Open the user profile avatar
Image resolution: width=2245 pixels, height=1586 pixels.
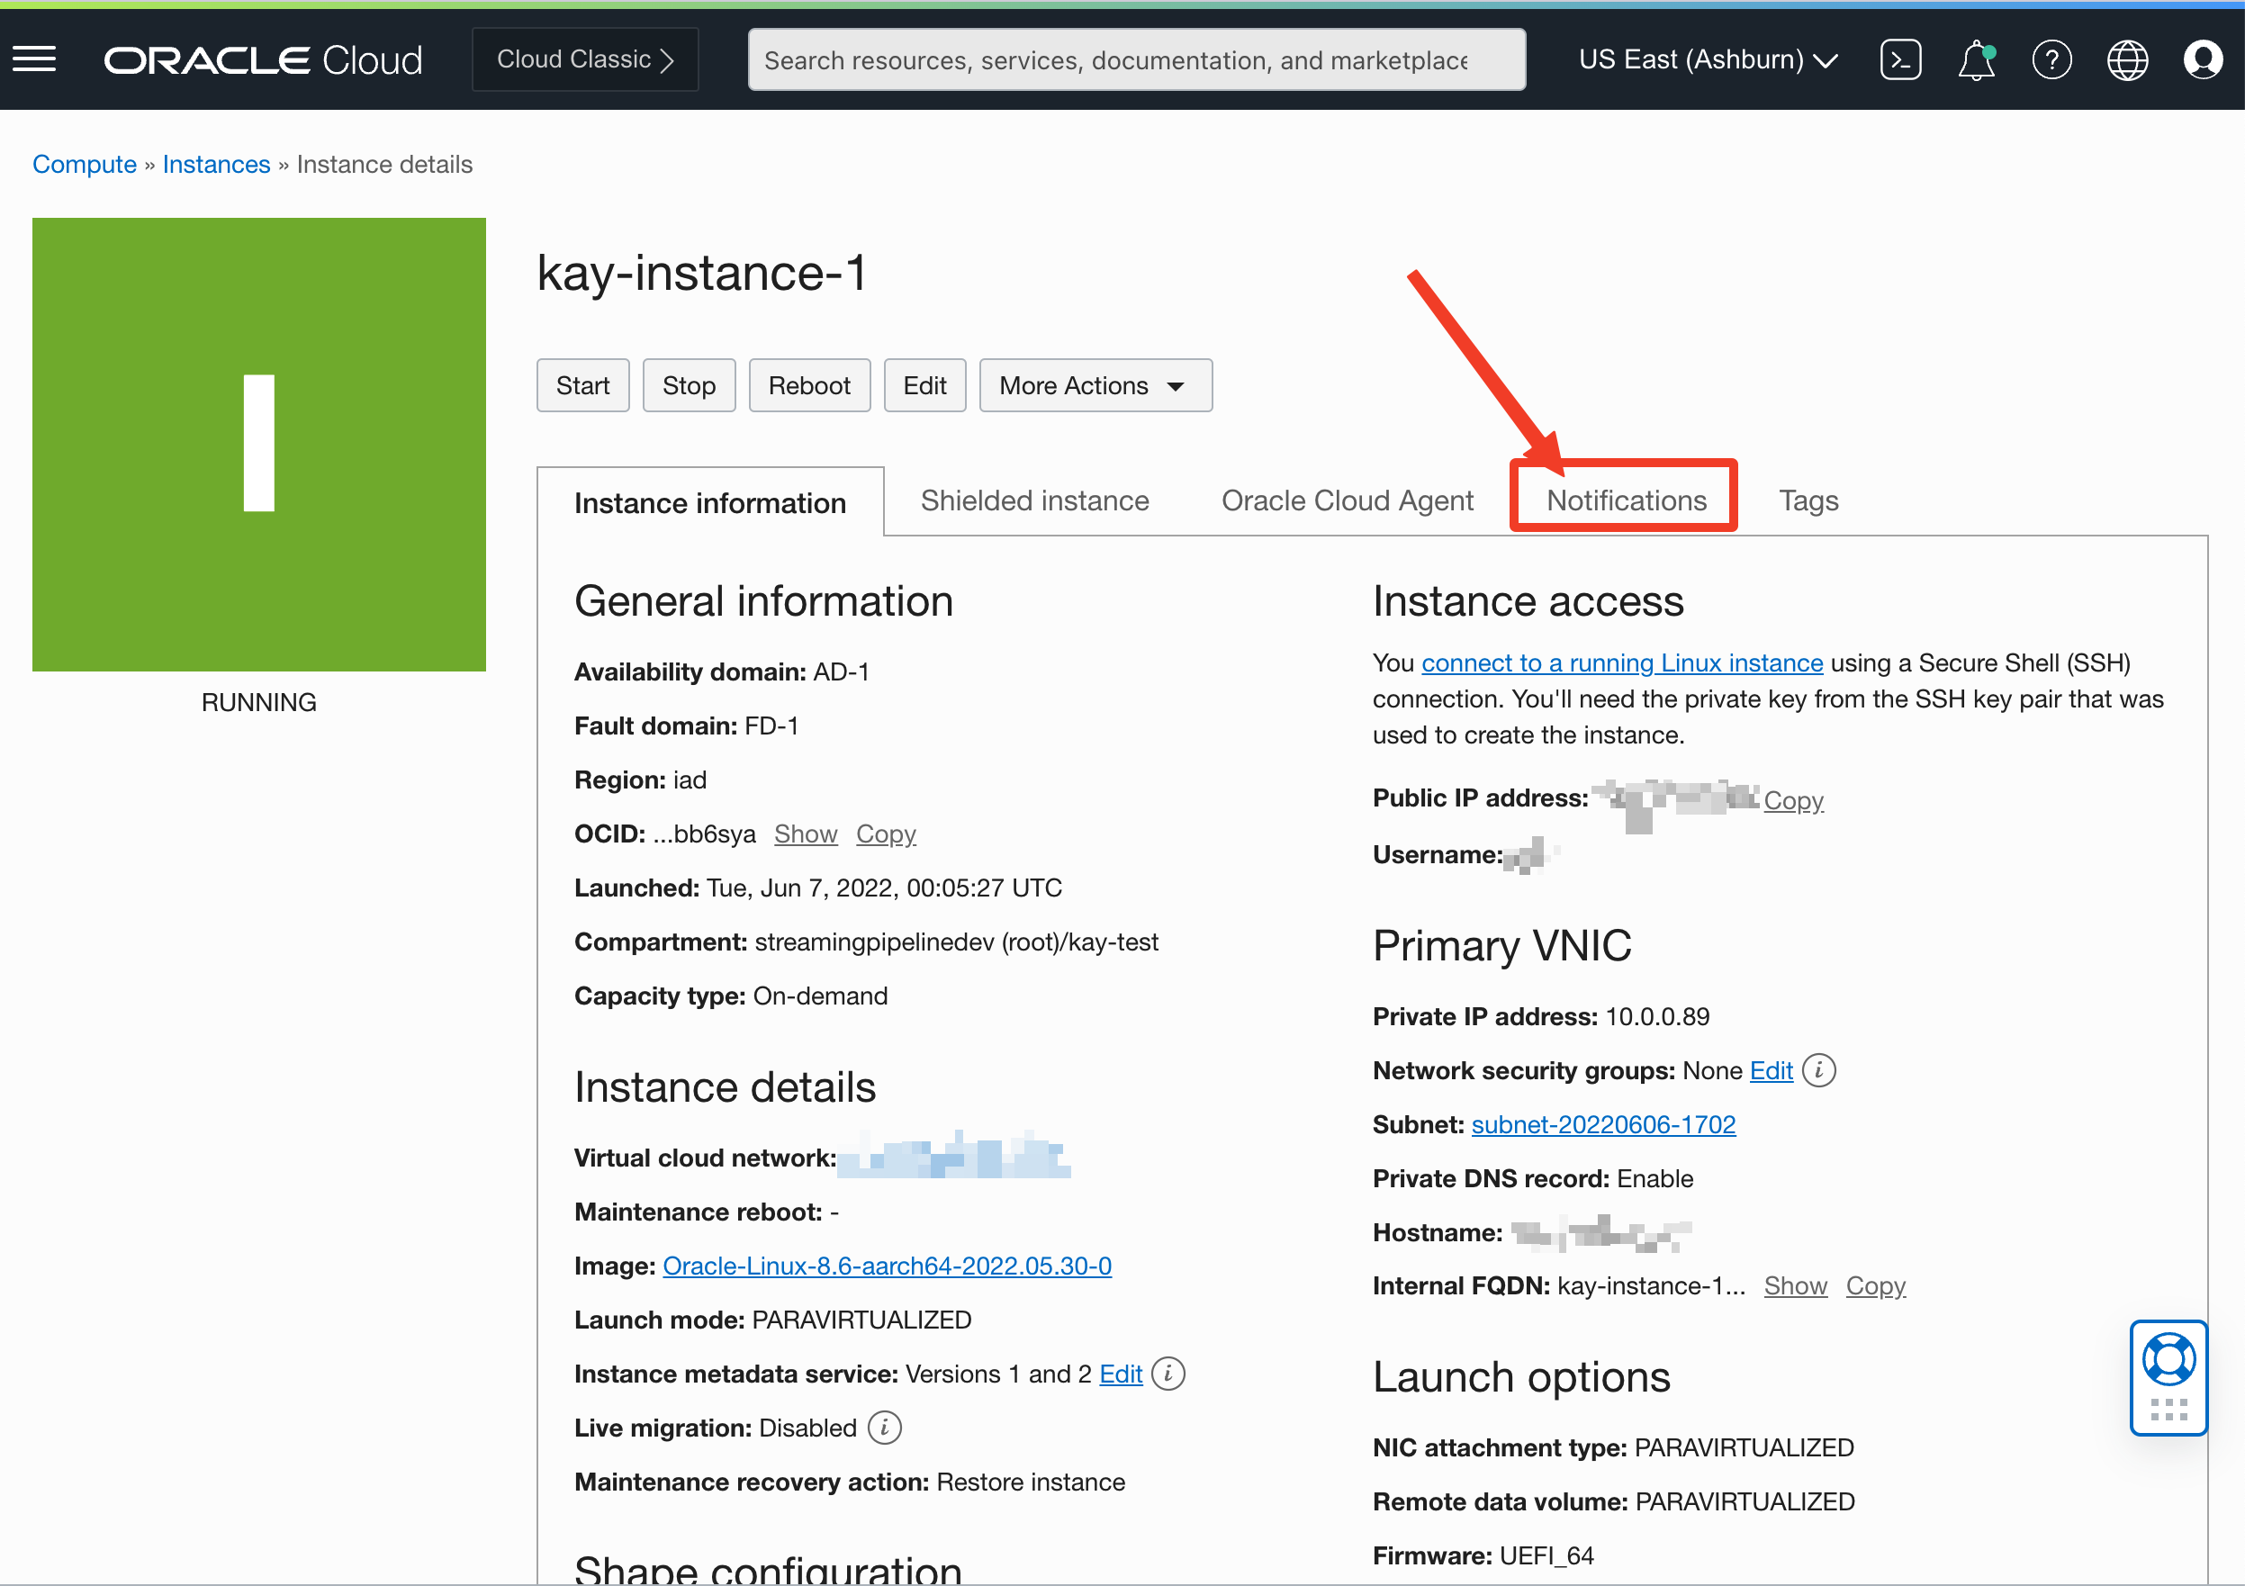(x=2203, y=59)
